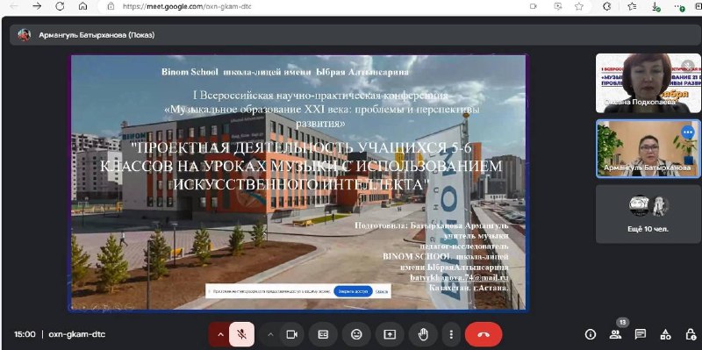Click the present screen icon
Screen dimensions: 702x350
coord(390,334)
